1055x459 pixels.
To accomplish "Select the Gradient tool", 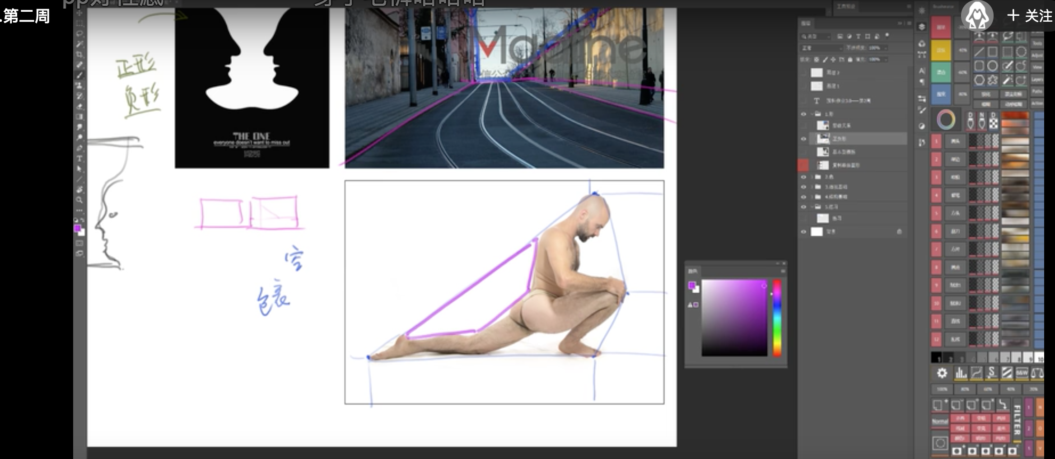I will [79, 117].
